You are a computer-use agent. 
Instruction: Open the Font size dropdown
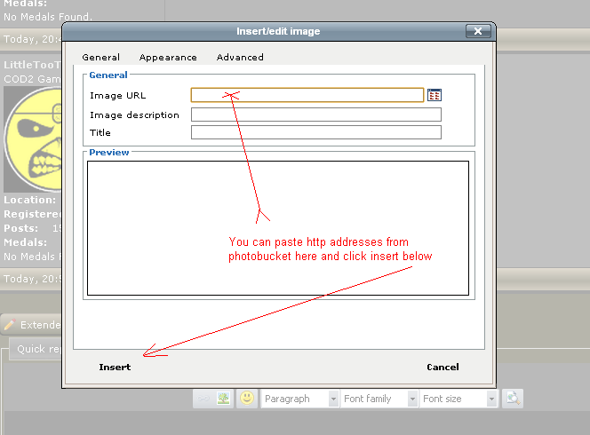pos(458,399)
